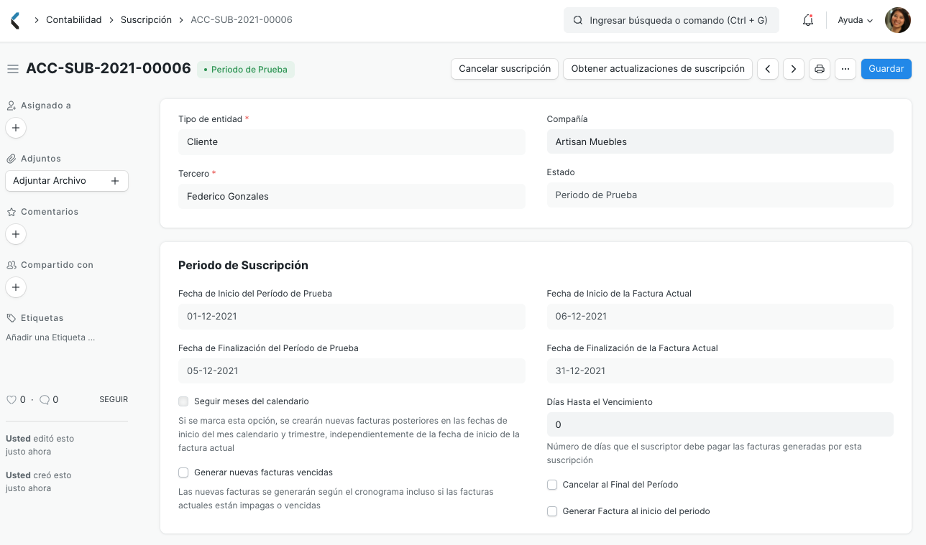Click Añadir una Etiqueta field

[x=50, y=337]
